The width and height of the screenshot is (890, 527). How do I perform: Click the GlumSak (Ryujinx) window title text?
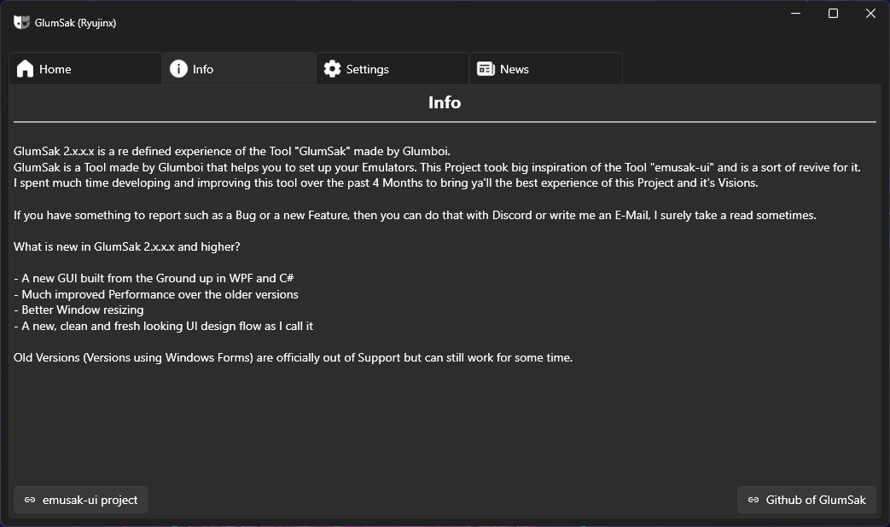75,23
